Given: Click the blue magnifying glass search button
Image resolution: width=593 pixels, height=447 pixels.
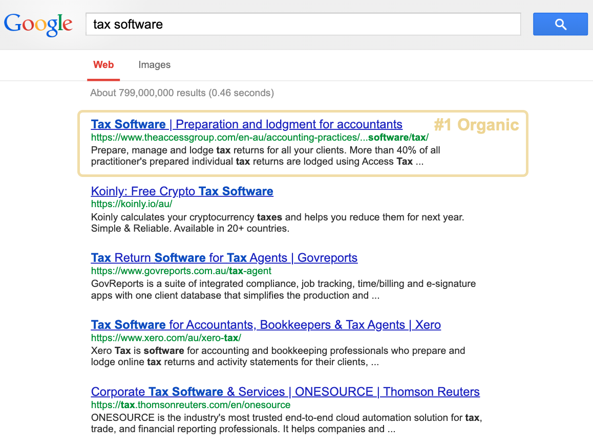Looking at the screenshot, I should 560,24.
